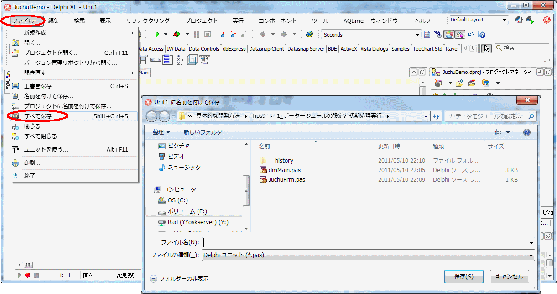
Task: Open the プロジェクト menu
Action: [x=201, y=21]
